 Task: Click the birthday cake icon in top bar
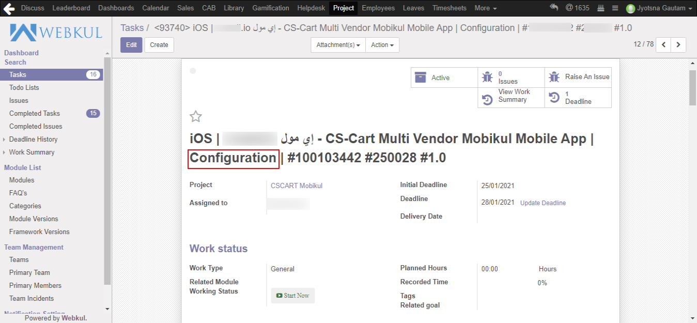600,8
